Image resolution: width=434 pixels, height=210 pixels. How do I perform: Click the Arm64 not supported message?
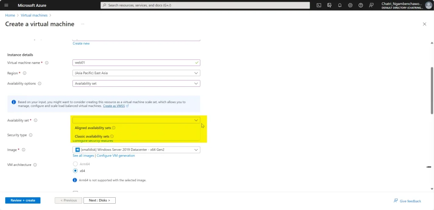[112, 180]
